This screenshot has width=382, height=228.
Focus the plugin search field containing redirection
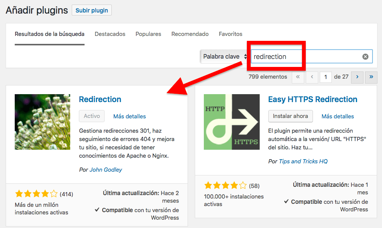click(312, 57)
